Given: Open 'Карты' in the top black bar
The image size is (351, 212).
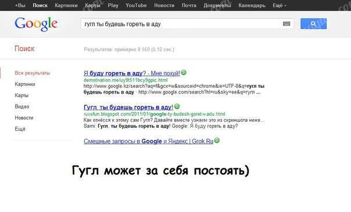Looking at the screenshot, I should click(92, 5).
